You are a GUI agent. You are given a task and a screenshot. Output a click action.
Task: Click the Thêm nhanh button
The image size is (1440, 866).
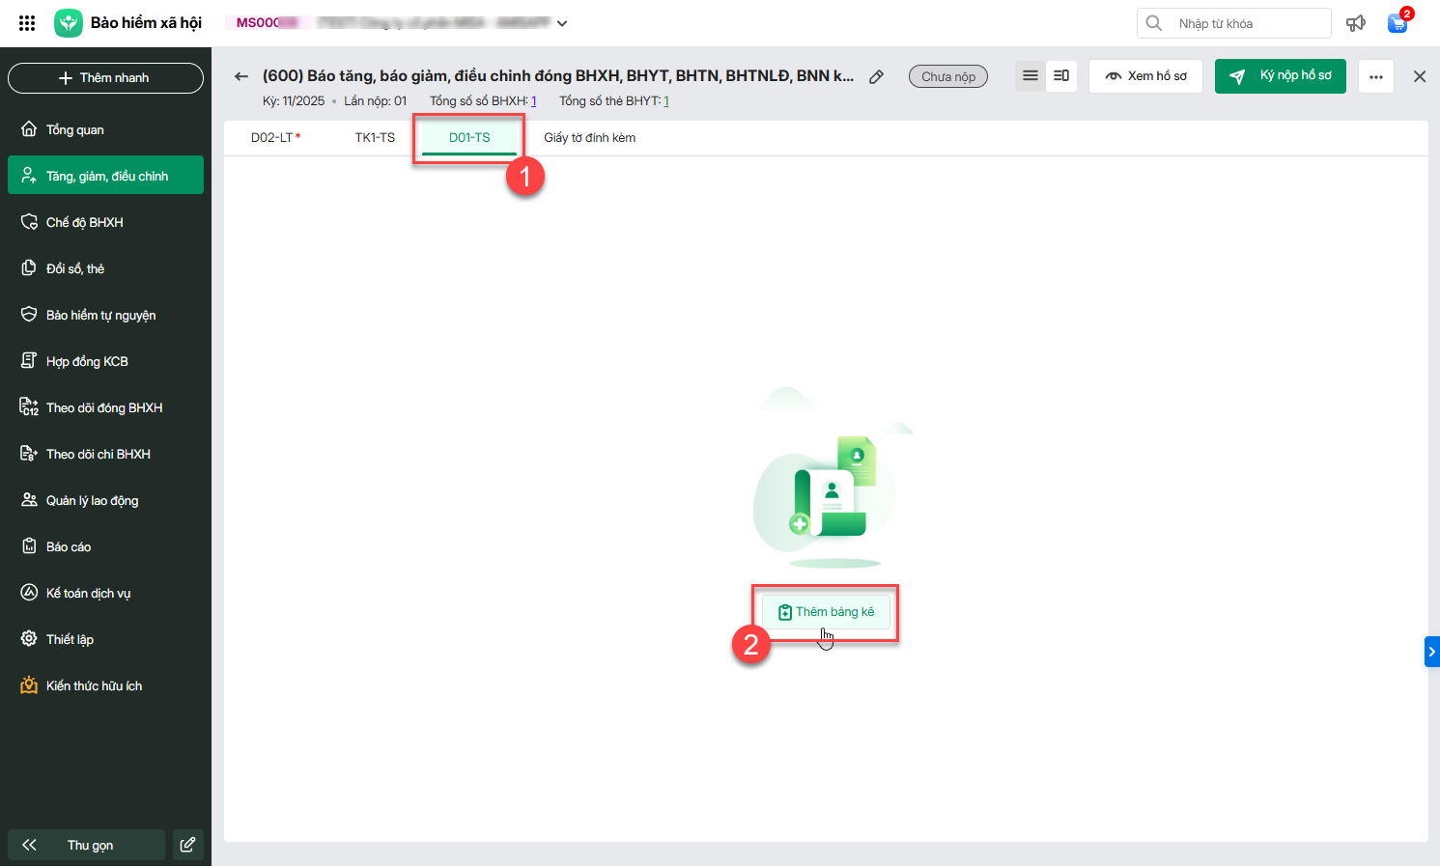[105, 78]
